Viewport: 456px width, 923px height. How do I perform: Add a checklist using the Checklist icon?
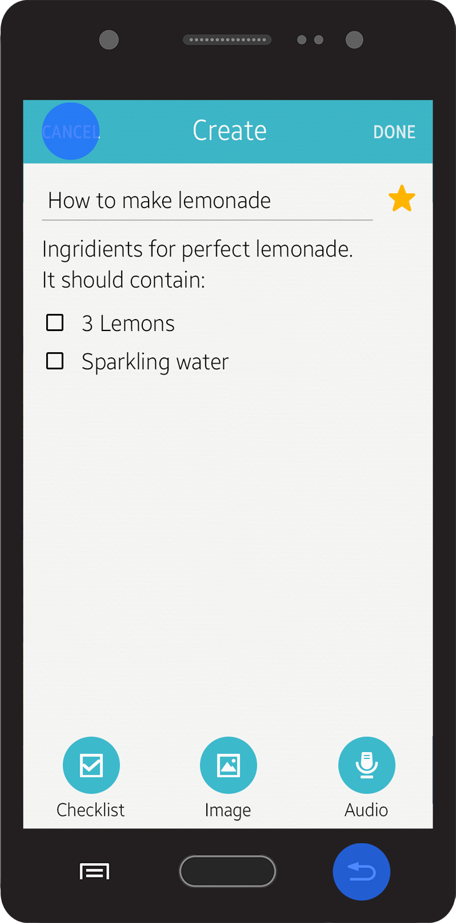[91, 765]
